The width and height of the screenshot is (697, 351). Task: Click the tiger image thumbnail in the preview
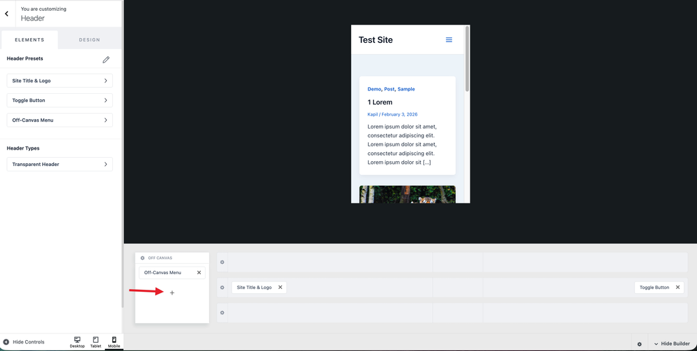point(407,195)
